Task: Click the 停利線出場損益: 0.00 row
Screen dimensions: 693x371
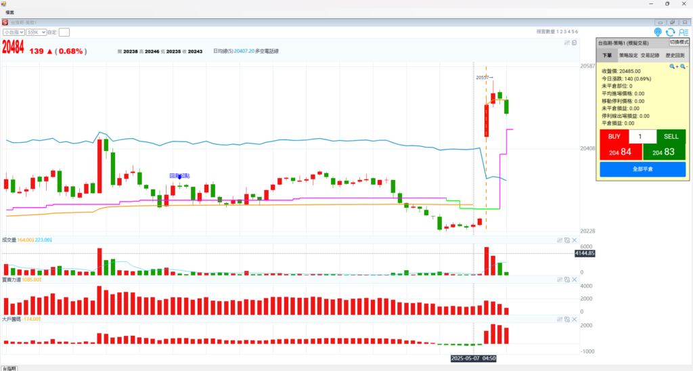Action: [x=625, y=116]
